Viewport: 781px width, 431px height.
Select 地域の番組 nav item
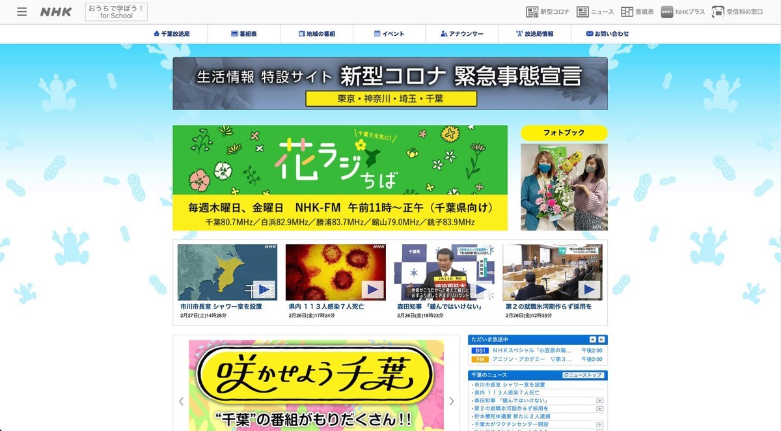(317, 33)
